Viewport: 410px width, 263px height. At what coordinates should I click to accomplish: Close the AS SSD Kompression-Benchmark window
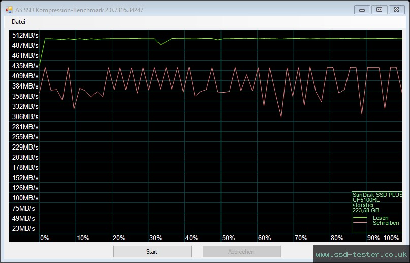coord(396,10)
